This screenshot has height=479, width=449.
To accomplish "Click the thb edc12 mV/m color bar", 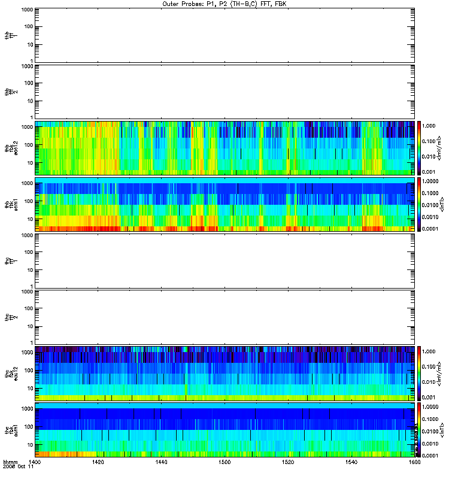I will pos(419,148).
